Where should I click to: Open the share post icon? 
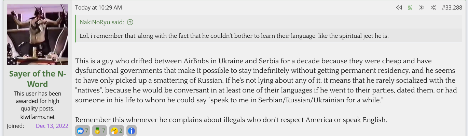point(433,7)
